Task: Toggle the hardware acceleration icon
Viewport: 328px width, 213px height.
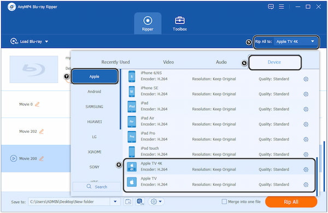Action: [x=140, y=202]
